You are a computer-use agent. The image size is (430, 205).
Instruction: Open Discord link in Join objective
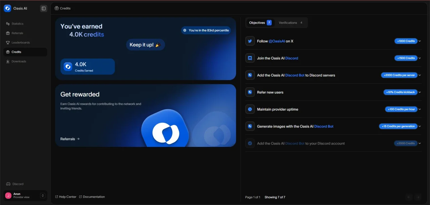click(292, 58)
